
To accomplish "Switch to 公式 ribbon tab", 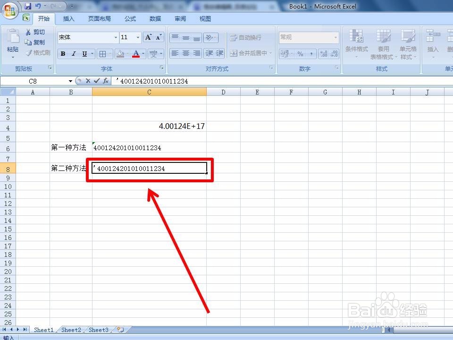I will [130, 19].
